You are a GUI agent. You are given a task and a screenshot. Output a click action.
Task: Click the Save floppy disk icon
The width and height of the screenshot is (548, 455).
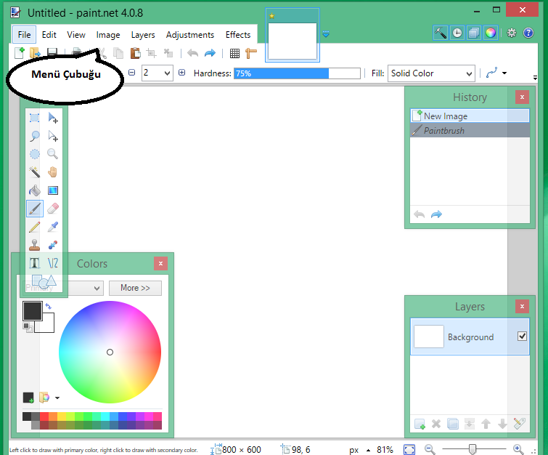pyautogui.click(x=52, y=53)
